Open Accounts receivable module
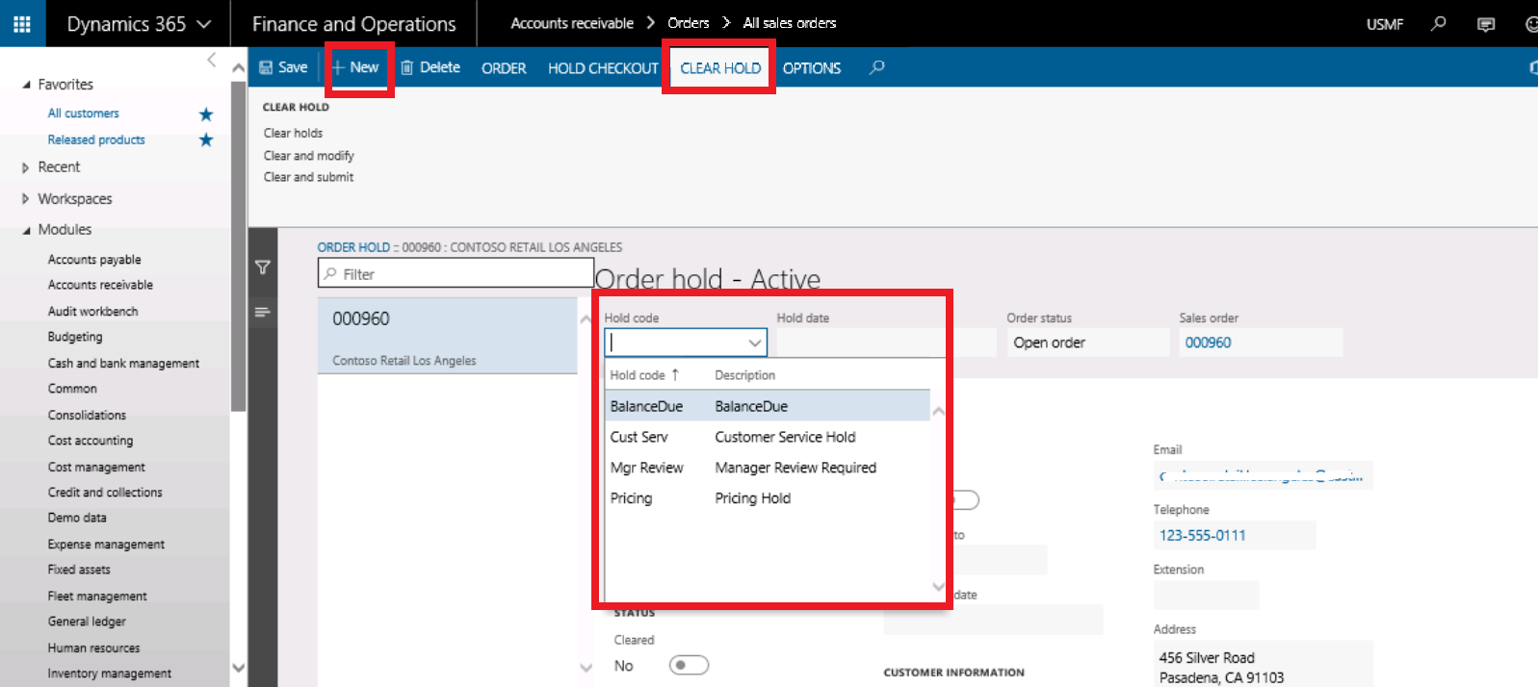This screenshot has width=1538, height=687. click(100, 285)
